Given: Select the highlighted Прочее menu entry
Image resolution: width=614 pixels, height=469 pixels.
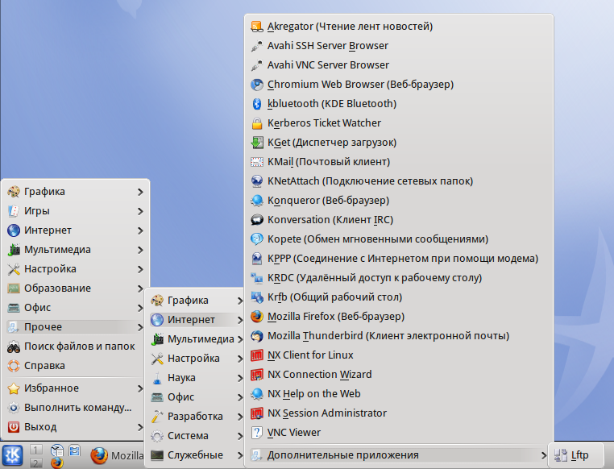Looking at the screenshot, I should (x=75, y=327).
